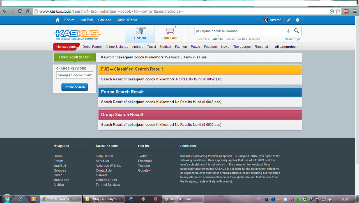This screenshot has width=359, height=203.
Task: Click the magnifying glass search icon
Action: (296, 31)
